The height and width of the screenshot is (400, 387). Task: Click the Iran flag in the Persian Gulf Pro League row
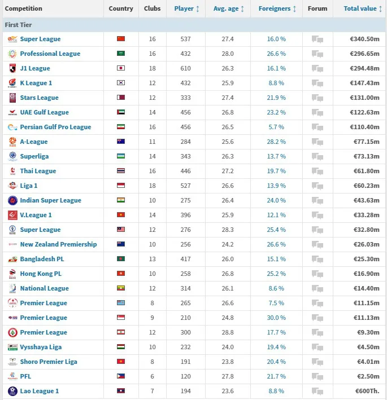(x=121, y=127)
